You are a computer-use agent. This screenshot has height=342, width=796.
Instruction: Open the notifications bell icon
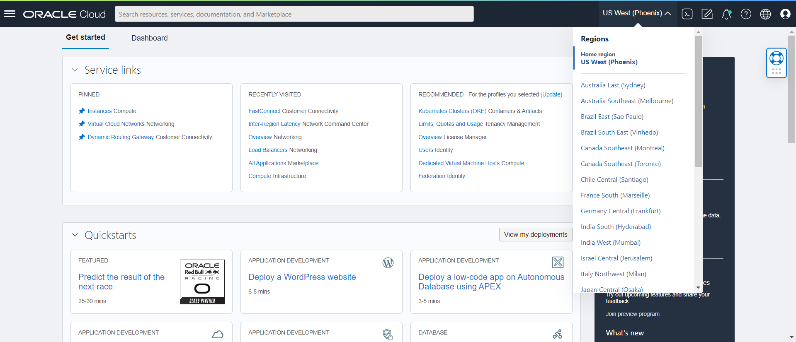pyautogui.click(x=726, y=14)
